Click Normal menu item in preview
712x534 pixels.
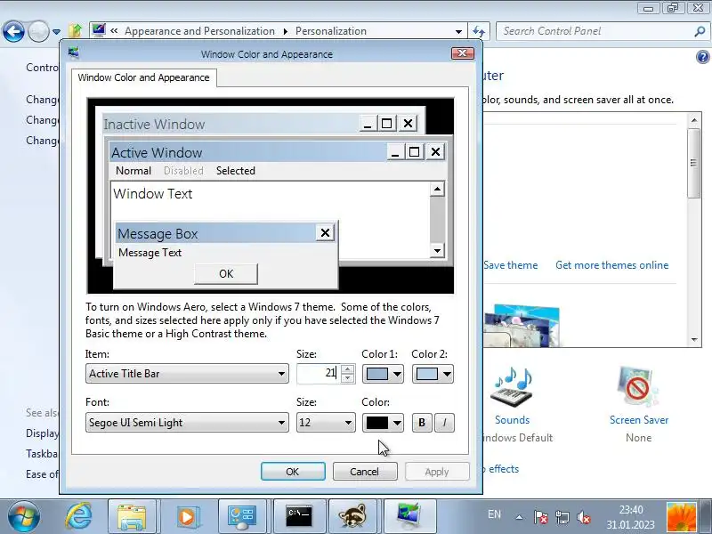click(x=133, y=171)
